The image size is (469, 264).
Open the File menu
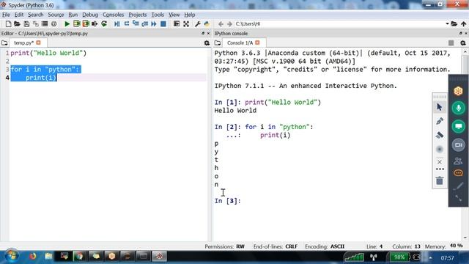[x=6, y=15]
